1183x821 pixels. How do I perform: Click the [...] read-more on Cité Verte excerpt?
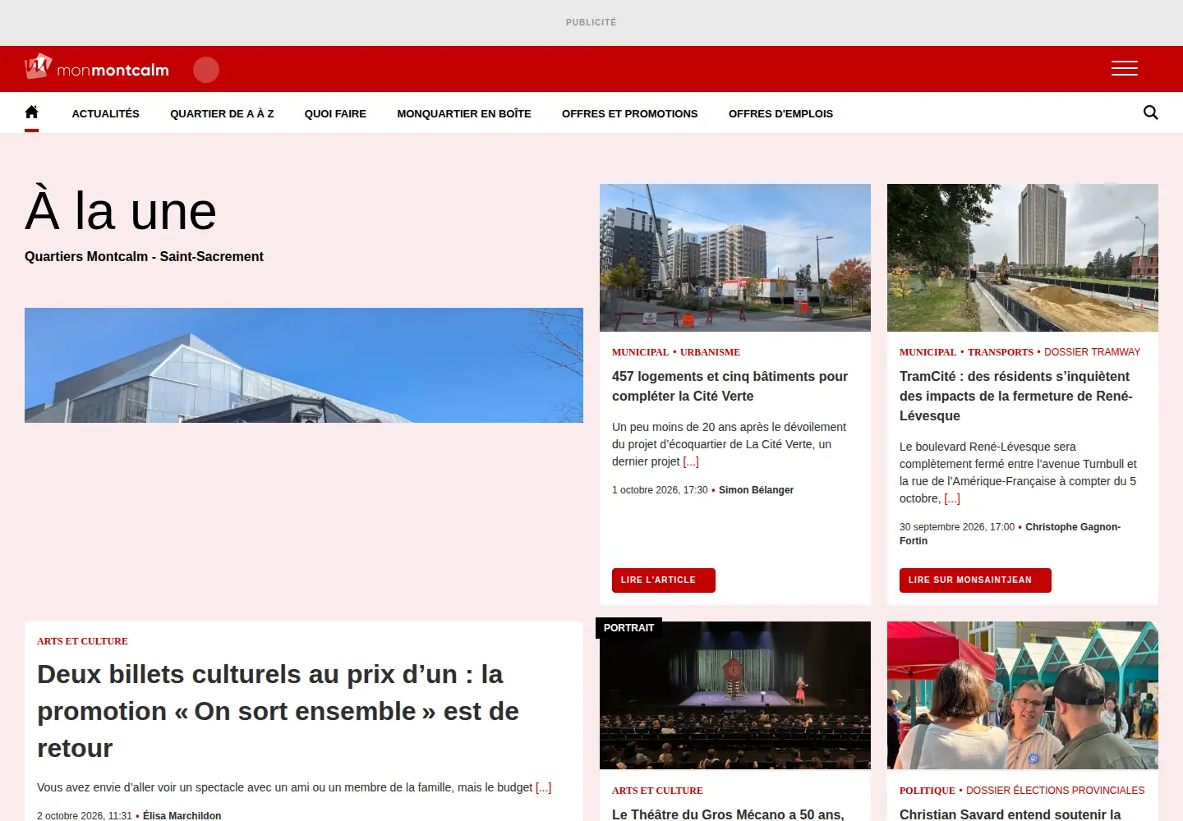tap(691, 461)
